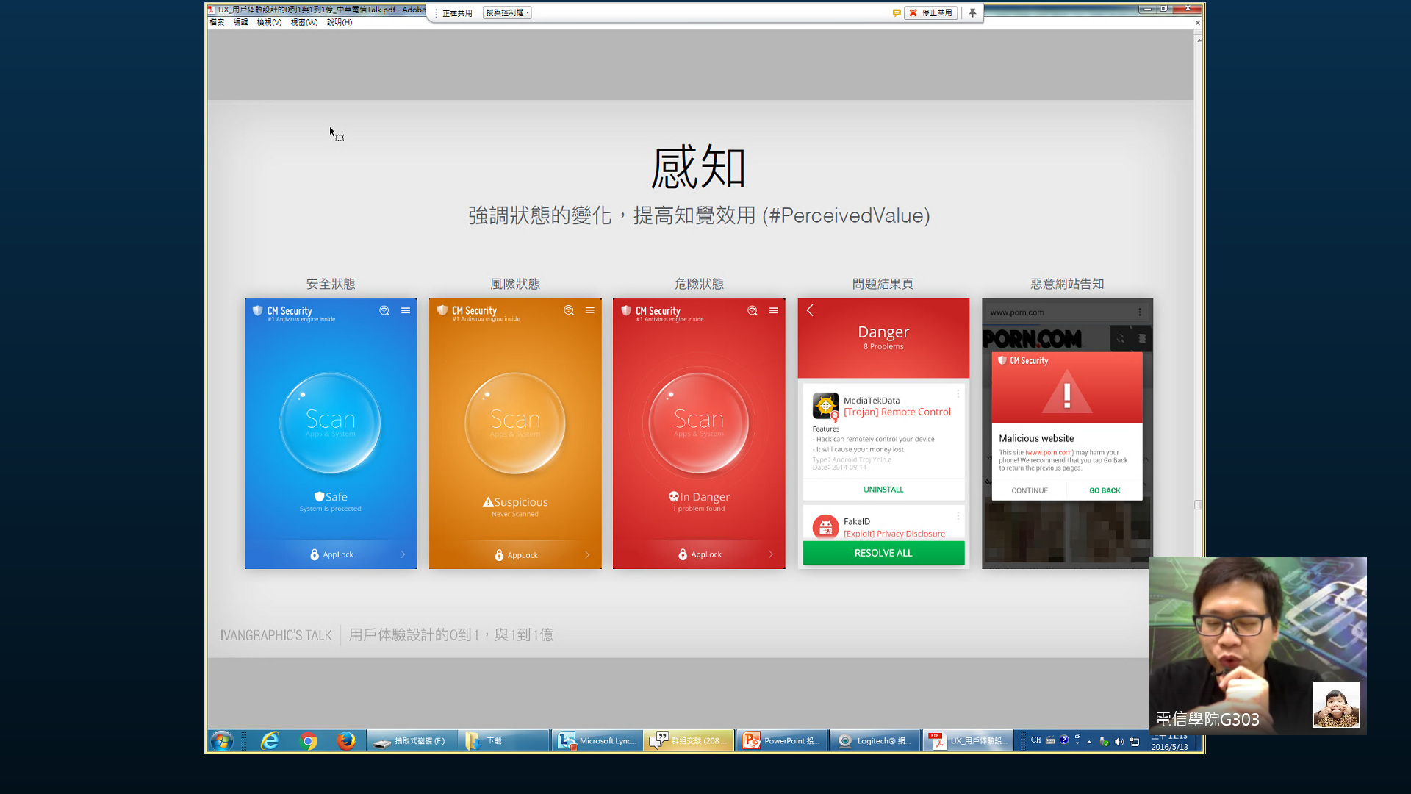Open the 檢視(V) menu

[269, 22]
